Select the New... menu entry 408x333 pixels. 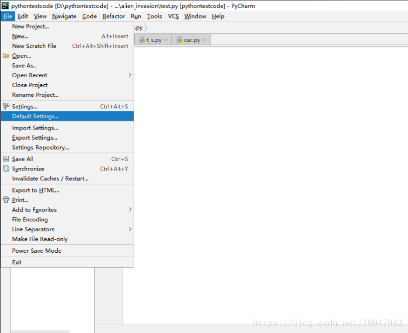[x=67, y=36]
